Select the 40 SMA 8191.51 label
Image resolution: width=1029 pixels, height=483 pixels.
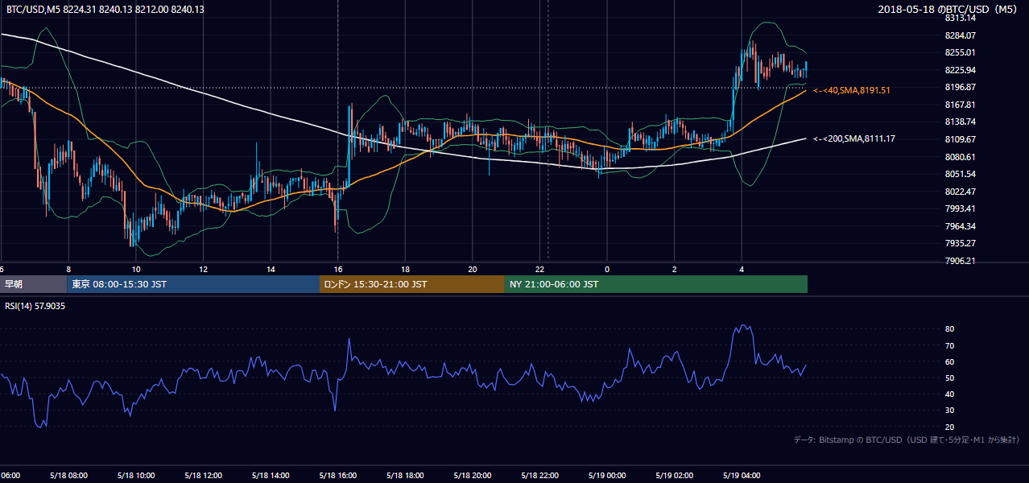click(x=852, y=90)
